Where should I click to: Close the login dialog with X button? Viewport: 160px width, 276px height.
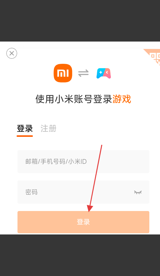click(x=12, y=53)
